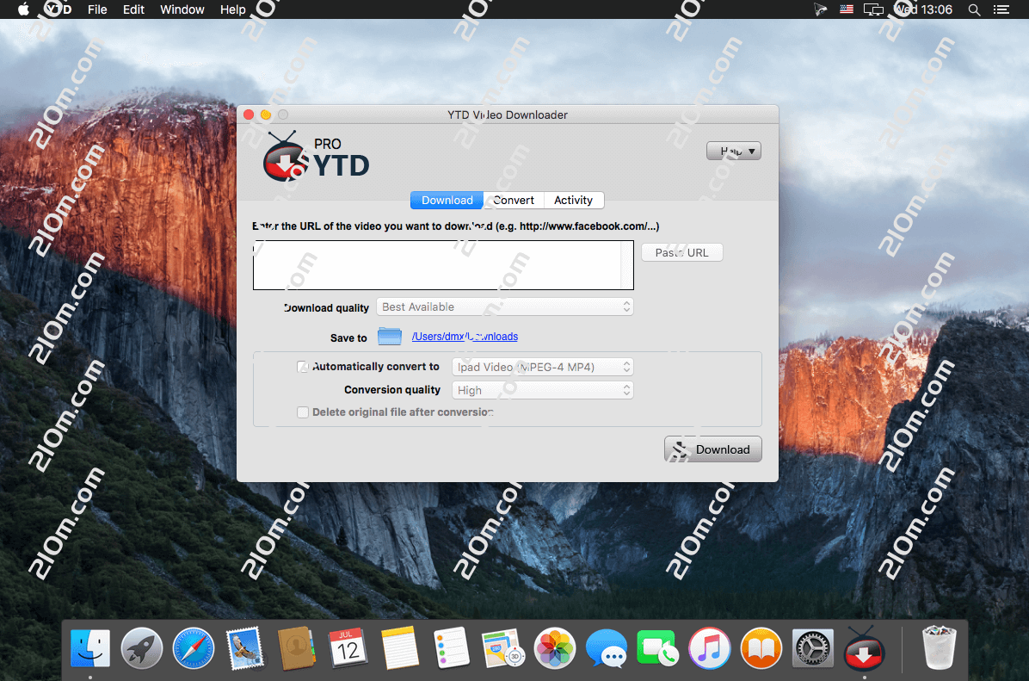Open Mail stamp icon in dock
Screen dimensions: 1029x681
coord(245,648)
